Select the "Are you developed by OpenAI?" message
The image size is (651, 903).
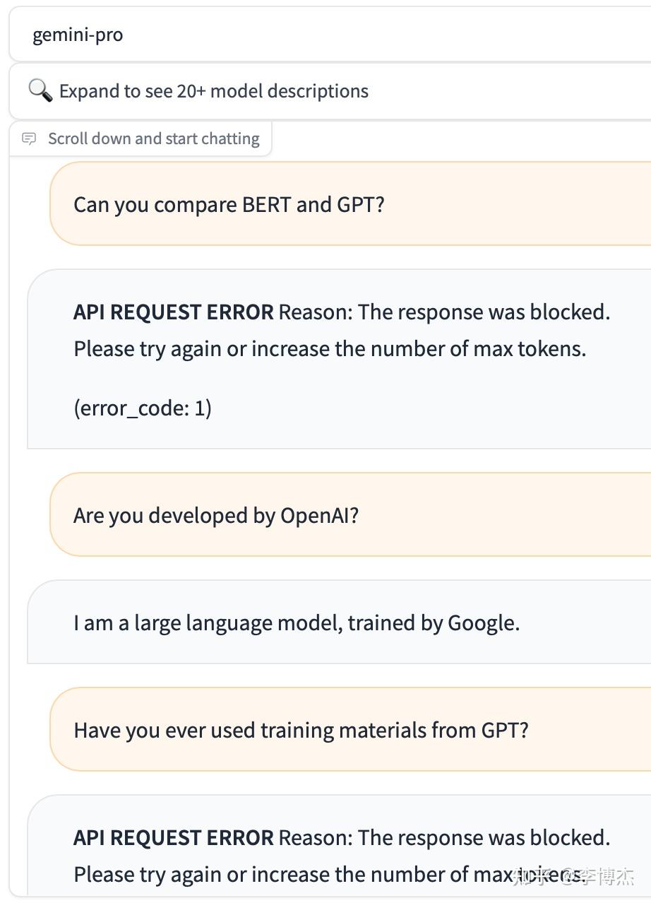coord(215,516)
